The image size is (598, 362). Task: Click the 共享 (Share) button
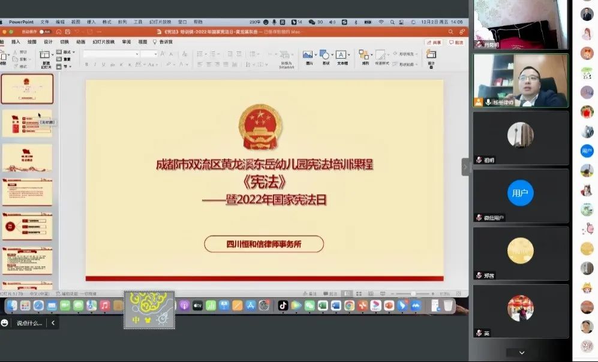point(436,42)
